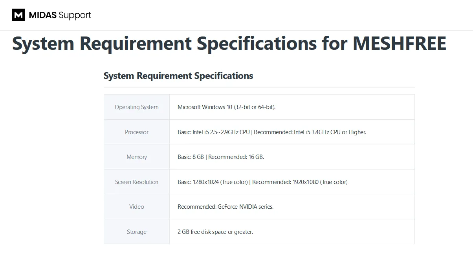Click the Recommended 1920x1080 resolution text

click(300, 182)
